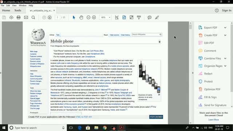This screenshot has height=131, width=233.
Task: Click the fit one full page icon
Action: coord(124,17)
